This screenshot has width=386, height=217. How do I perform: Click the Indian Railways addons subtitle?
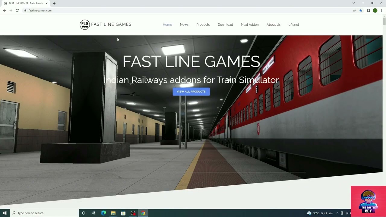tap(191, 80)
